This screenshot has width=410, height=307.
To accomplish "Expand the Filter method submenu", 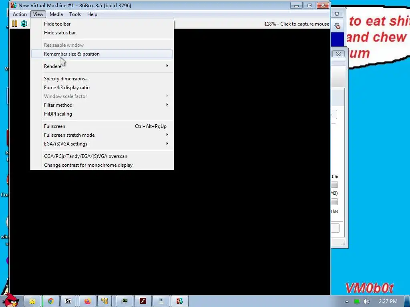I will pyautogui.click(x=102, y=105).
